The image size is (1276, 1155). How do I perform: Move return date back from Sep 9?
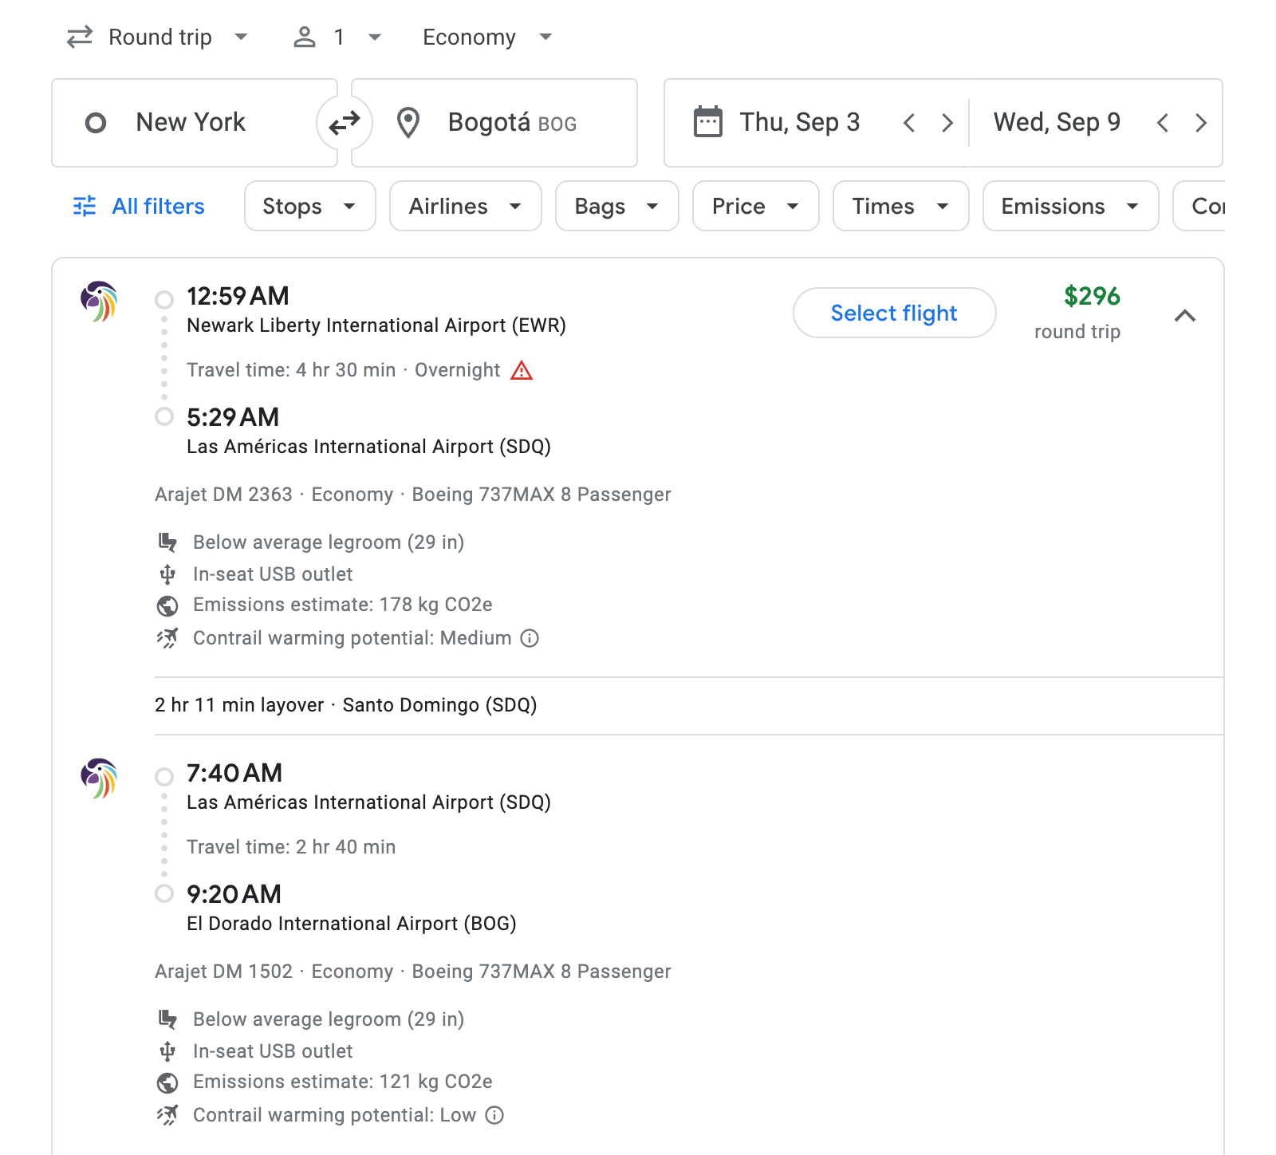coord(1162,123)
